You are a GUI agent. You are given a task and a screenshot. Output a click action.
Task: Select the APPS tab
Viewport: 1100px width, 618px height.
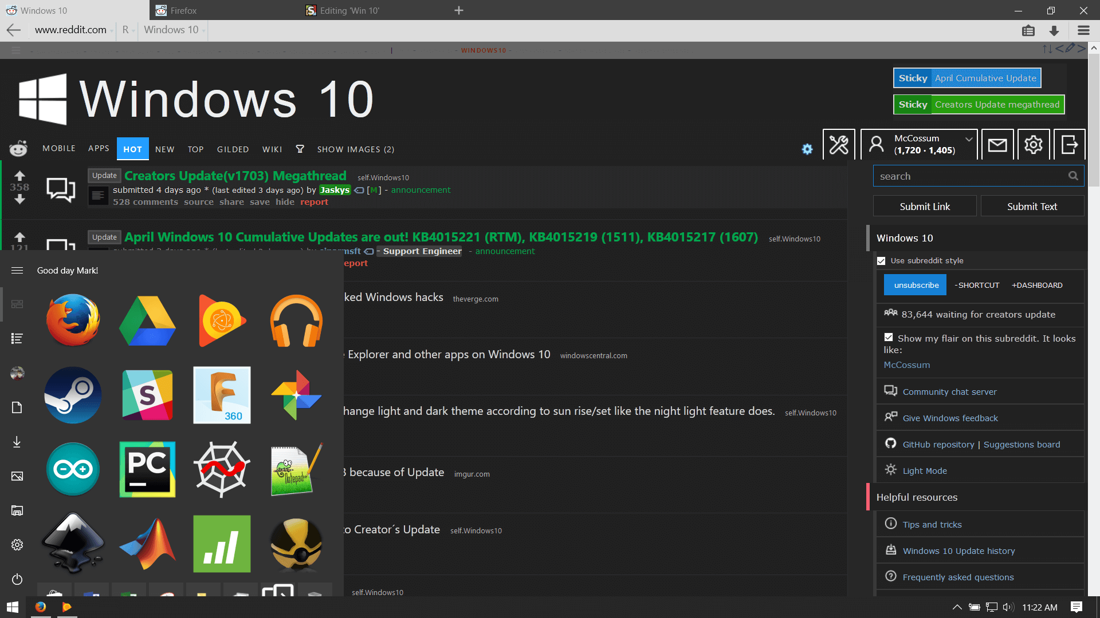(x=99, y=148)
